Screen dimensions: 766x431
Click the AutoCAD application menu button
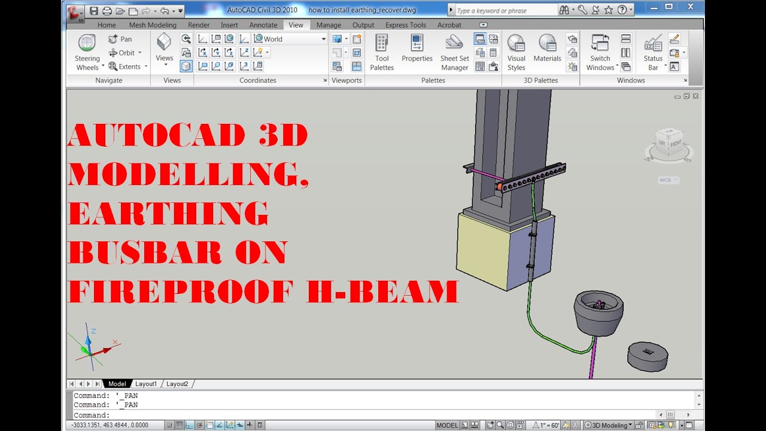[x=75, y=13]
